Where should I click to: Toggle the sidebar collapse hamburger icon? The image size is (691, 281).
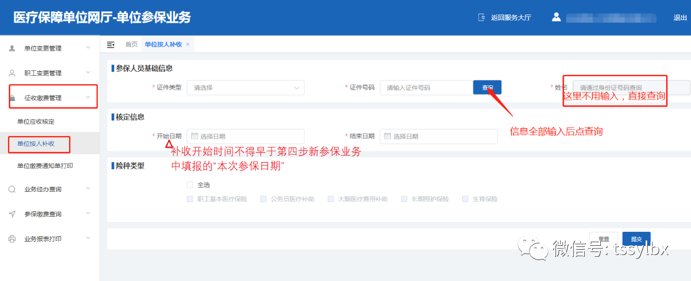click(111, 44)
